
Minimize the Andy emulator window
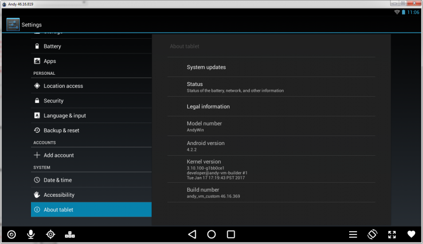pyautogui.click(x=394, y=3)
